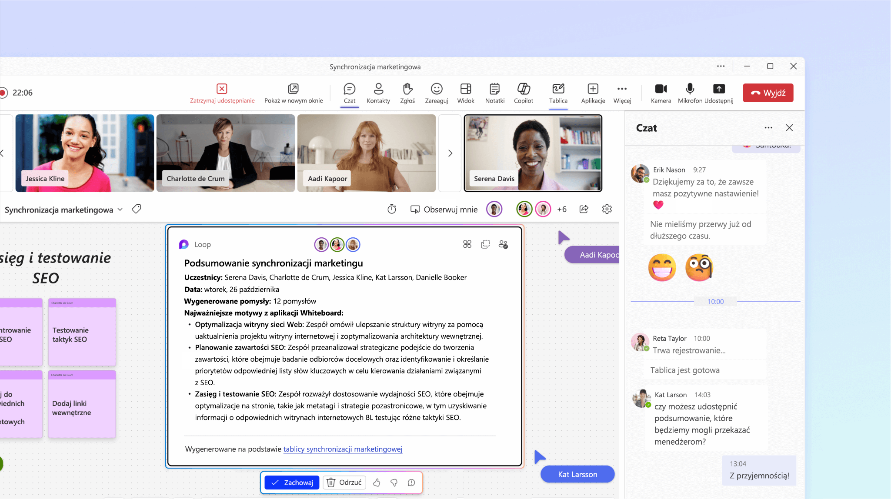Select the Tablica whiteboard tab

pos(558,93)
